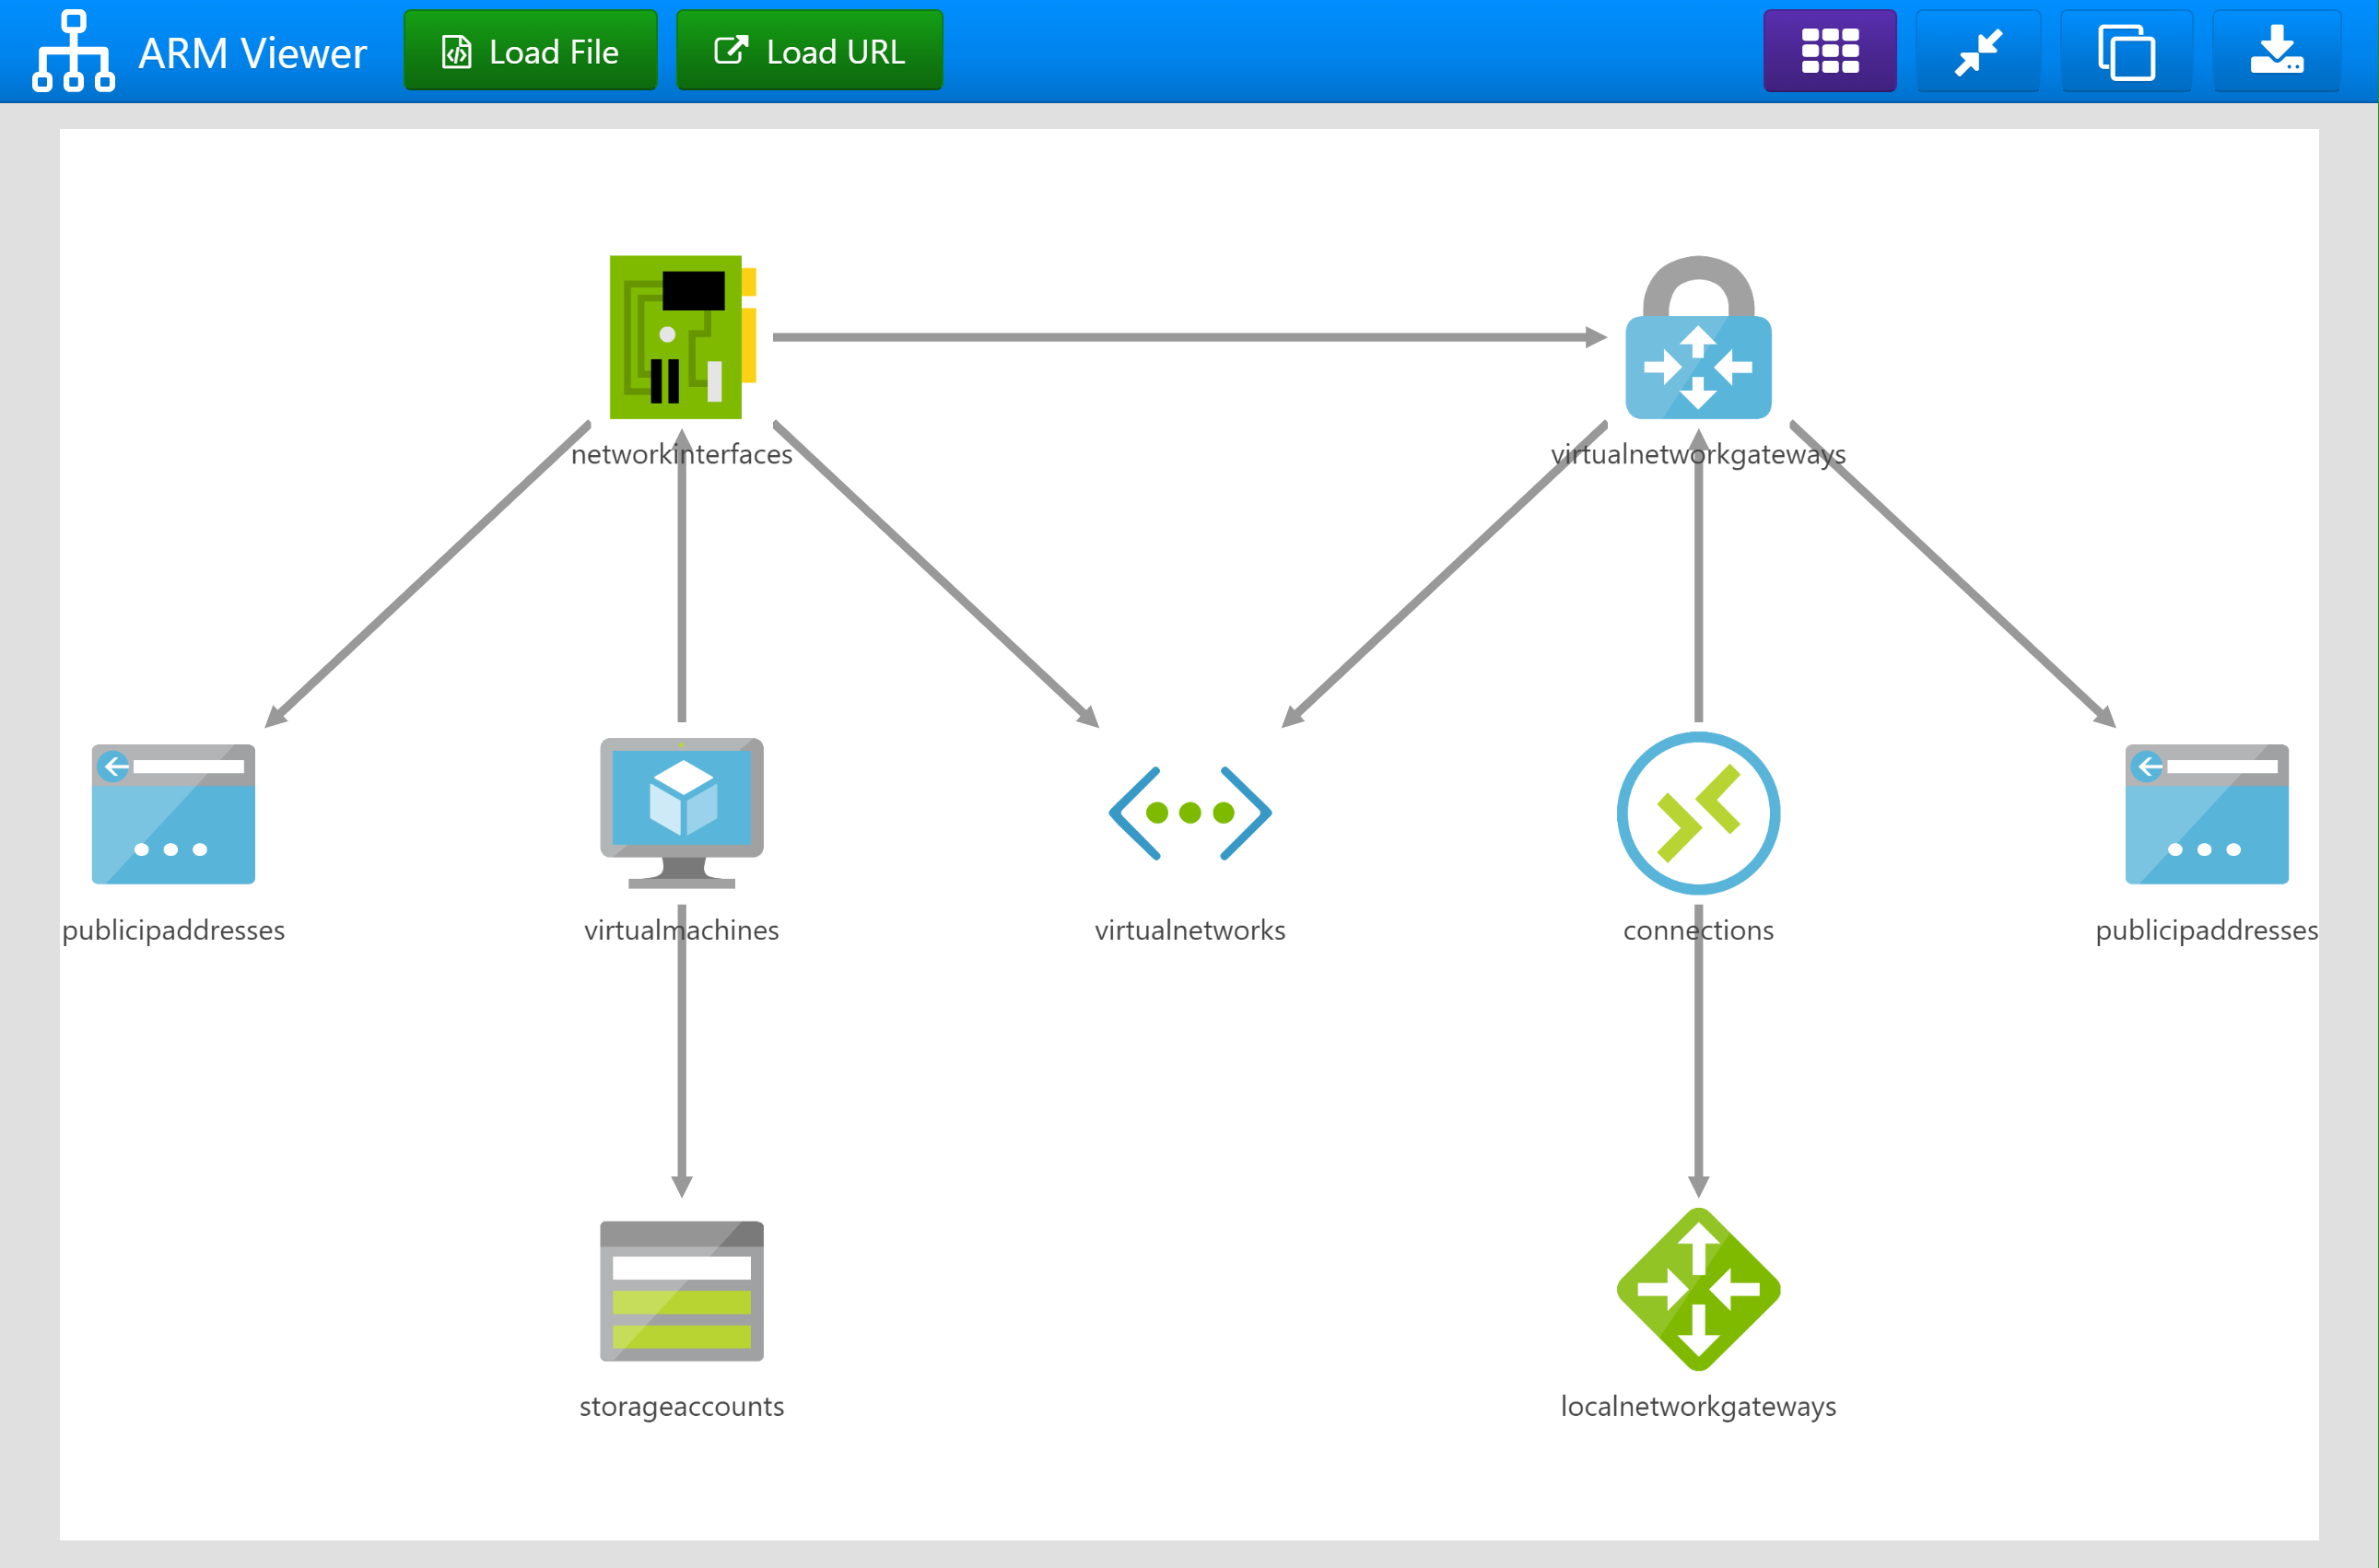Toggle the purple grid layout button
The height and width of the screenshot is (1568, 2379).
[1829, 51]
